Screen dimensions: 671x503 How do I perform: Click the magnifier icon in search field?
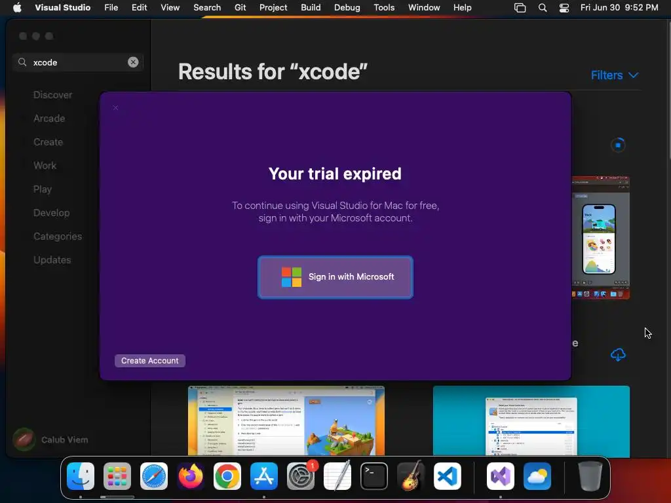(x=22, y=62)
